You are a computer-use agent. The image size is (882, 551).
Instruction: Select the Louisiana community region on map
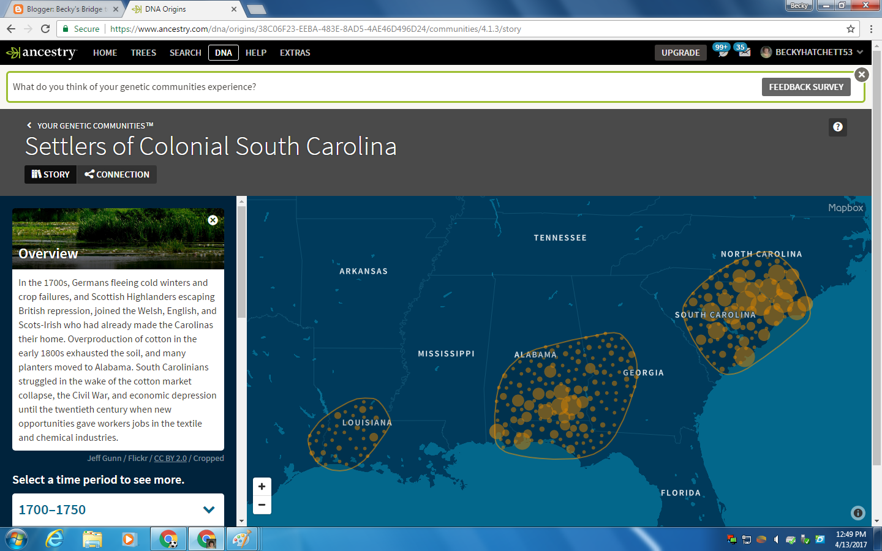tap(349, 435)
